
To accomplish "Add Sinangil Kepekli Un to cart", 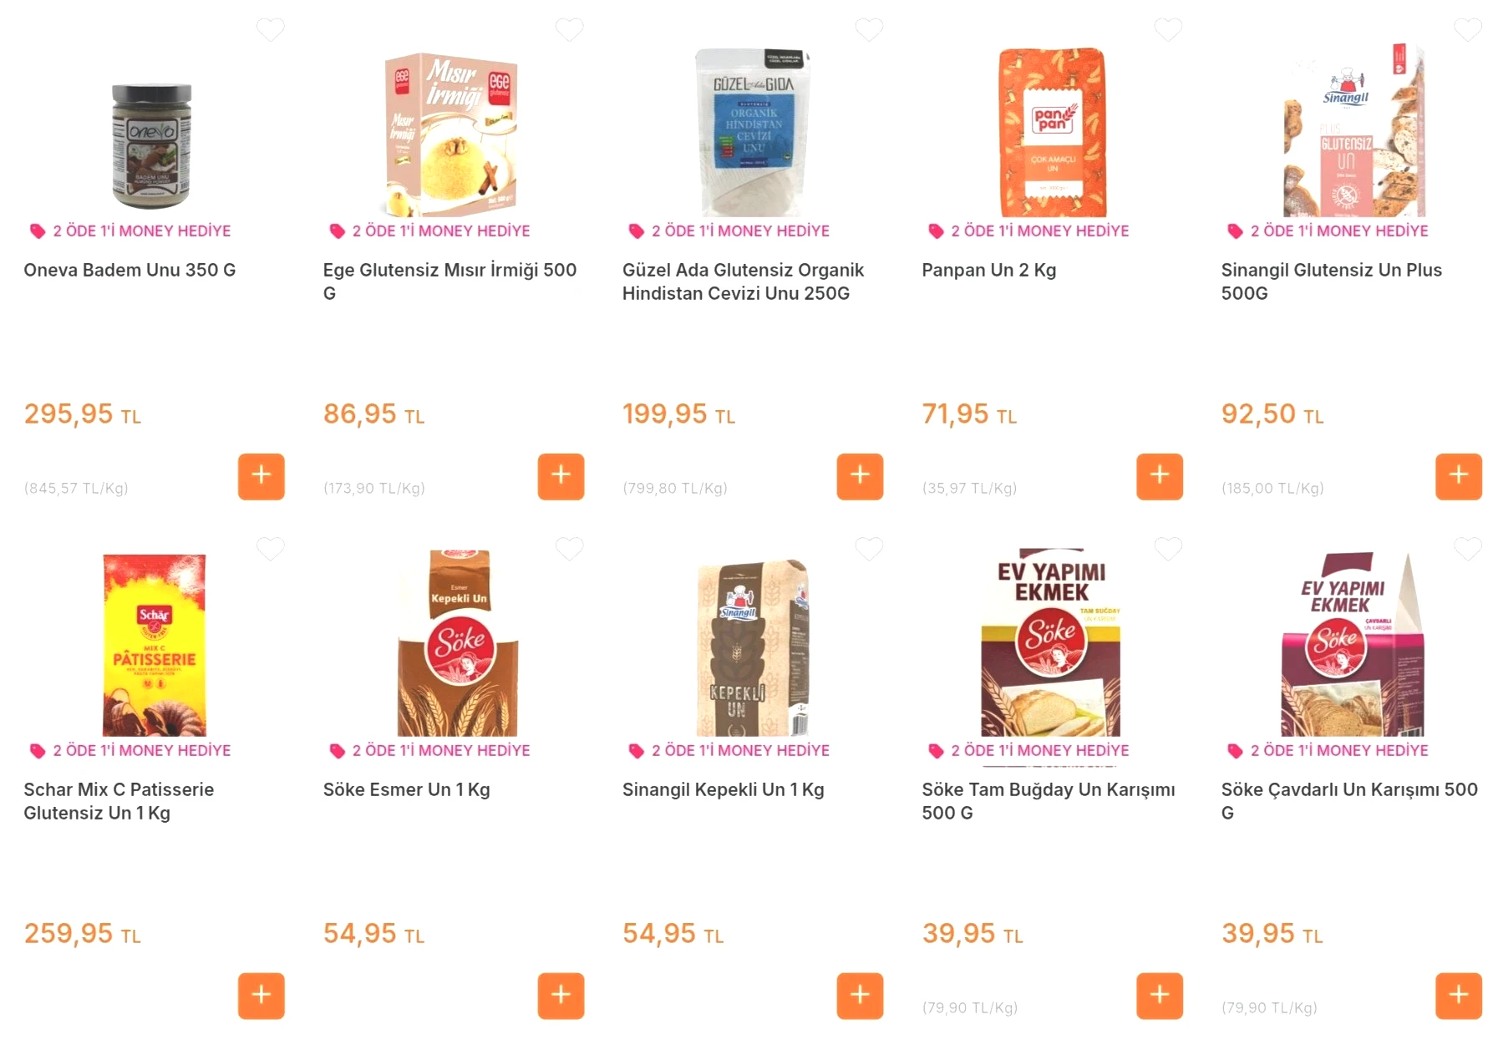I will 860,996.
